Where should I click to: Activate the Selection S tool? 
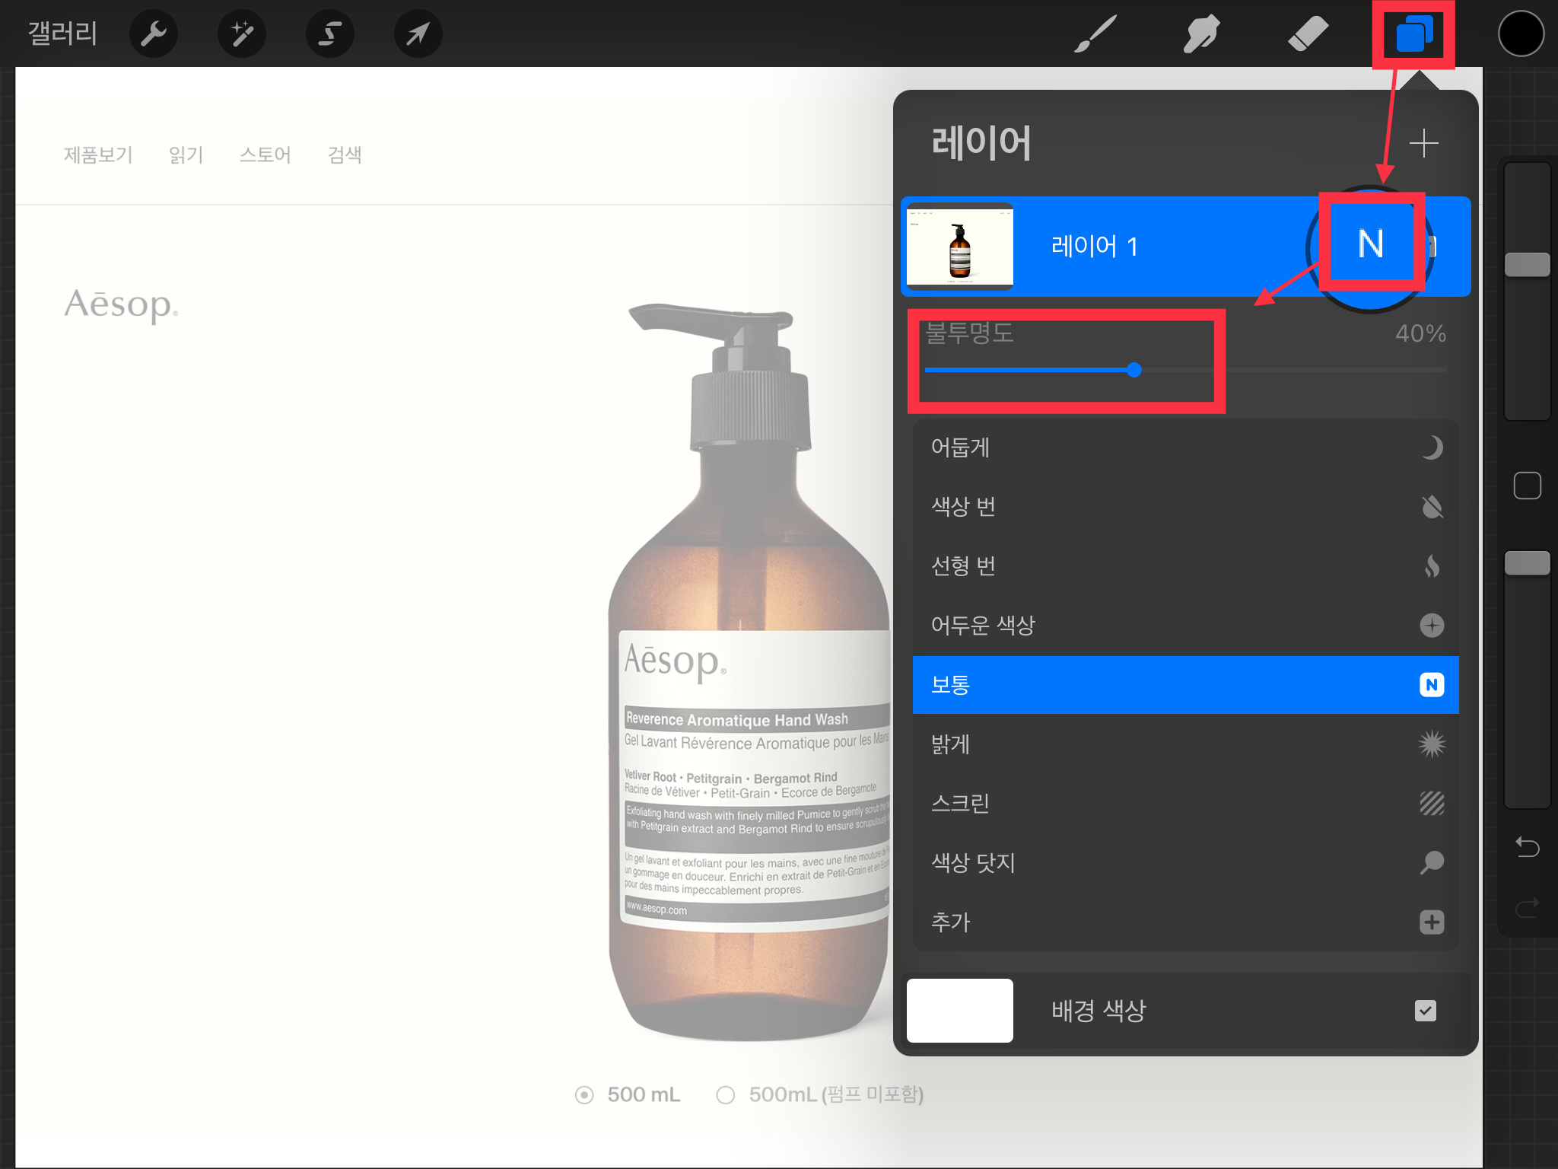pyautogui.click(x=329, y=34)
